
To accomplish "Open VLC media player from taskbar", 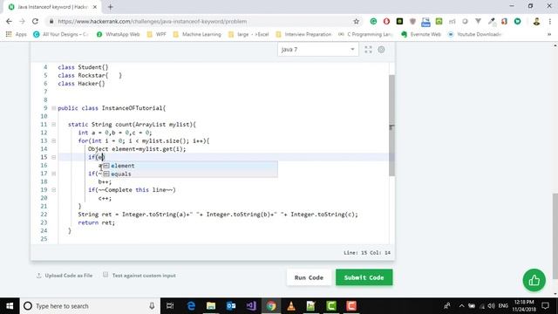I will click(x=291, y=306).
